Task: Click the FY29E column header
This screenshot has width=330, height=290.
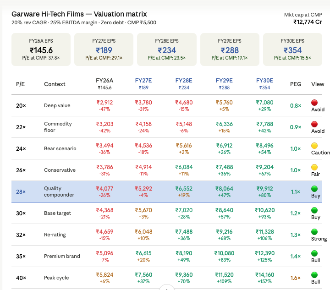Action: [x=224, y=84]
